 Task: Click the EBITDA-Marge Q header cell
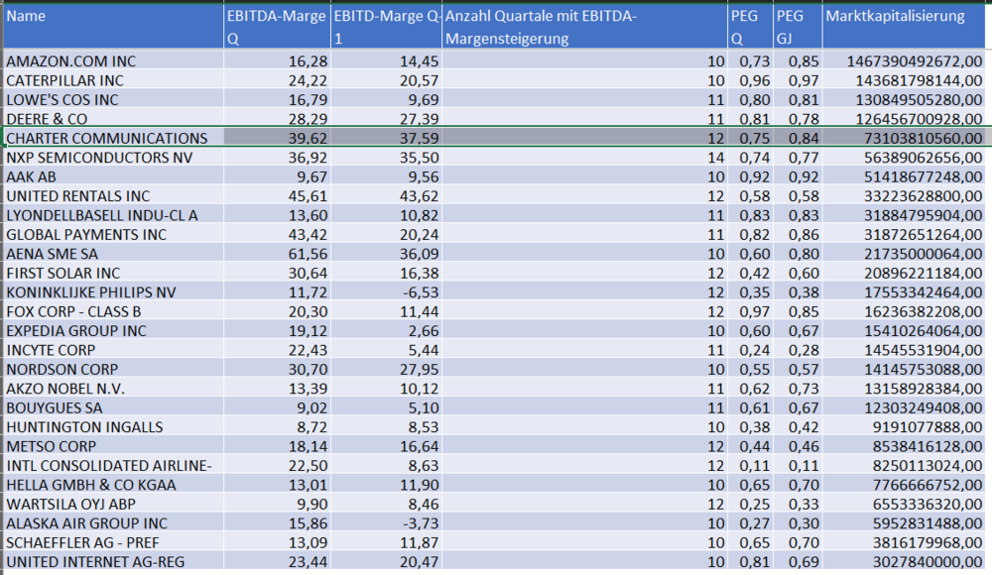click(x=277, y=27)
